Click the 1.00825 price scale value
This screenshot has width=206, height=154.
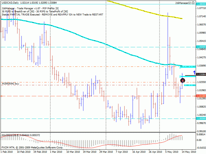(201, 107)
